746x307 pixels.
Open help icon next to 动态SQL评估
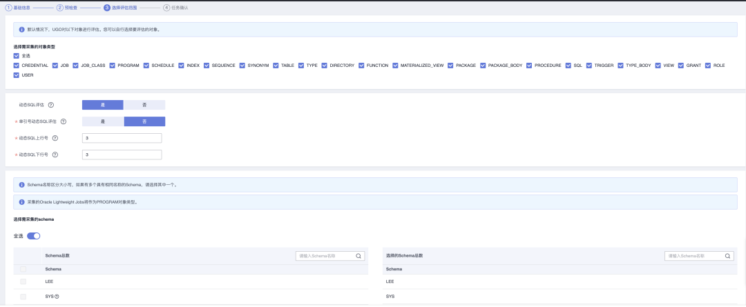[51, 105]
